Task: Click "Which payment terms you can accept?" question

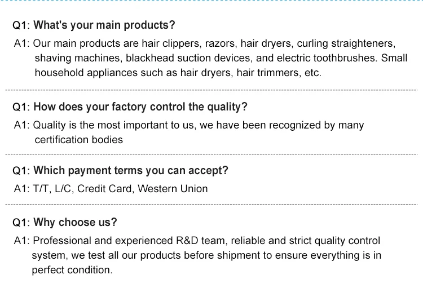Action: [131, 171]
